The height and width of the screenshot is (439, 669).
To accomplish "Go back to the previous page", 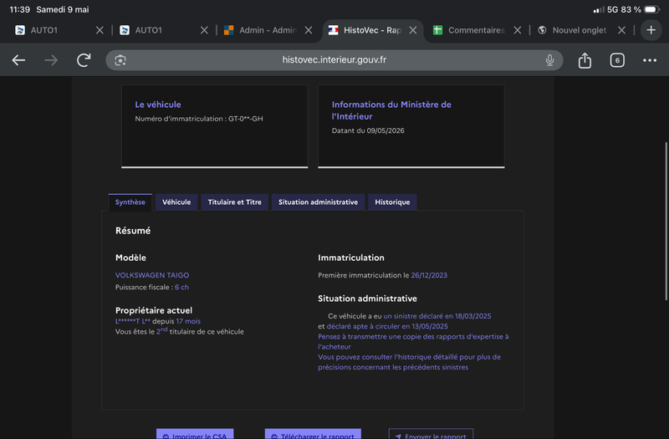I will (18, 60).
